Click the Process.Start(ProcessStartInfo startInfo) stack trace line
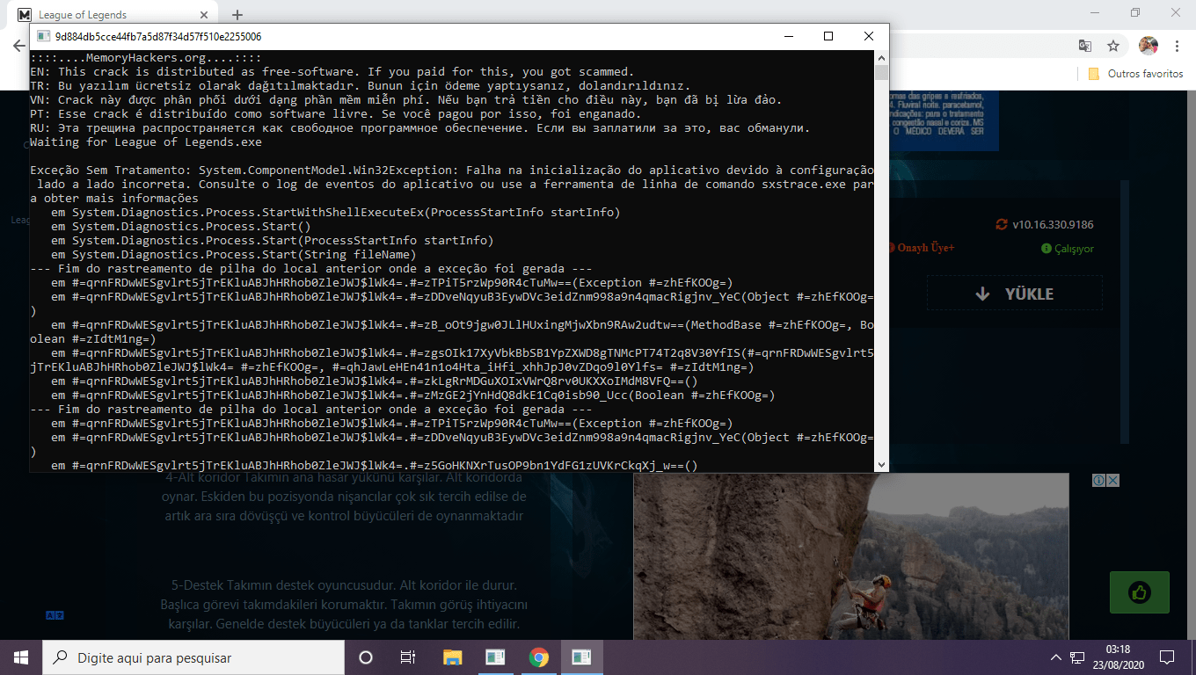 tap(273, 240)
